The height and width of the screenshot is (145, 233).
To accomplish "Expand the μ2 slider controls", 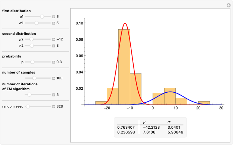I will pos(54,39).
